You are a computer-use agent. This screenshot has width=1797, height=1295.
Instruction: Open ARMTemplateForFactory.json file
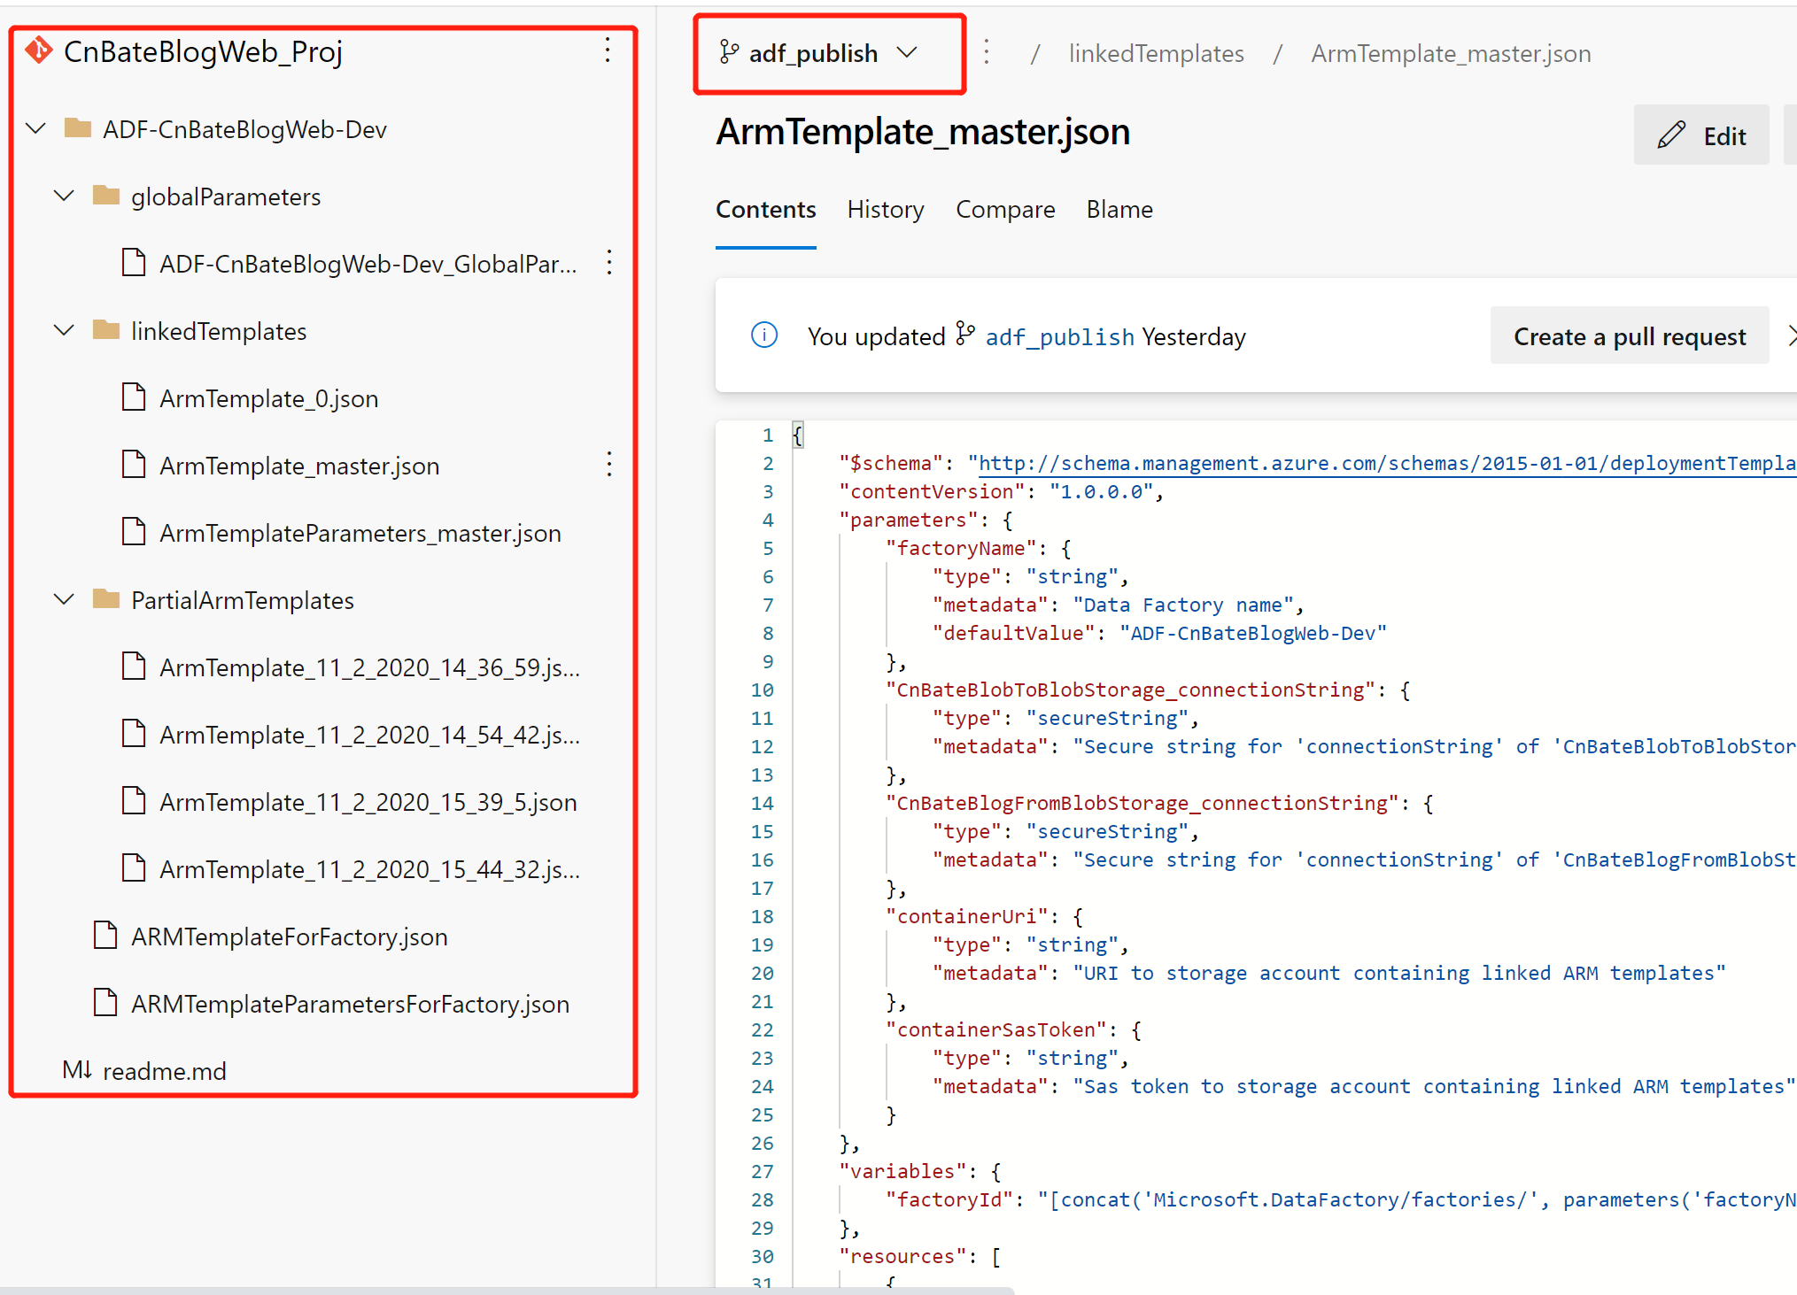pyautogui.click(x=290, y=937)
